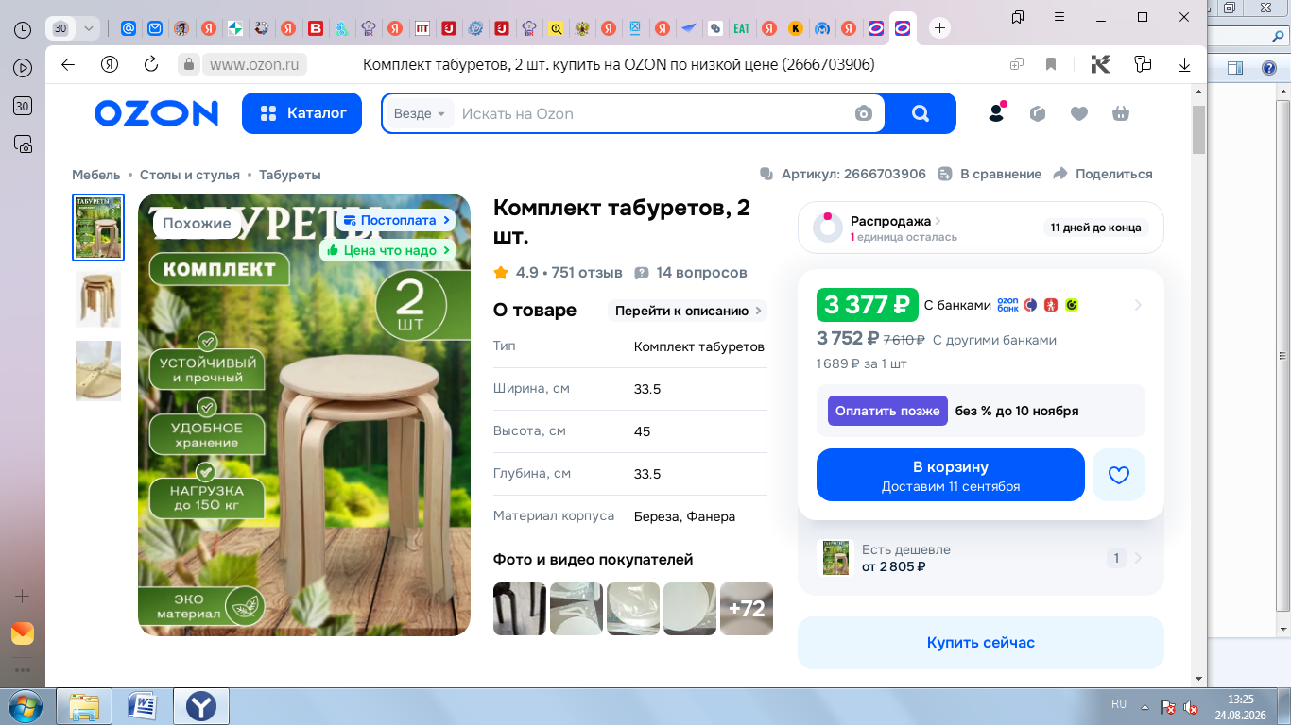Click the 'В корзину' button

tap(951, 475)
